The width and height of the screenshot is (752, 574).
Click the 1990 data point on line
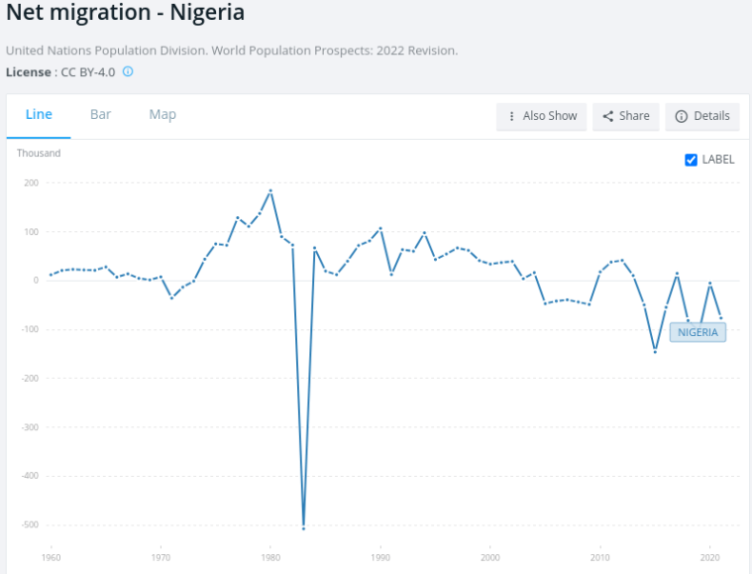coord(380,229)
